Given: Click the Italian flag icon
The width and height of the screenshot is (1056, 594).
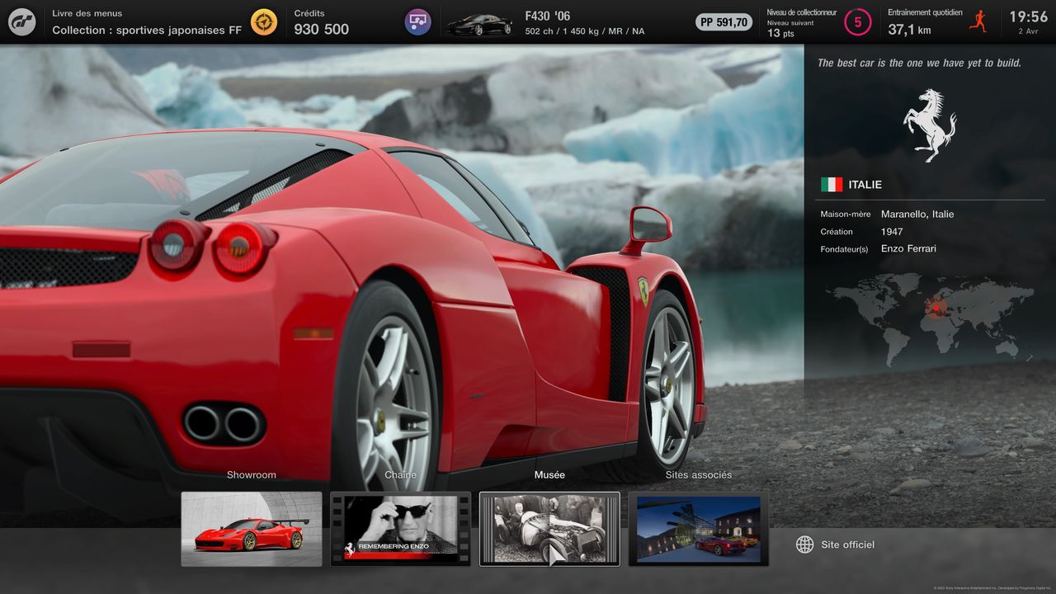Looking at the screenshot, I should coord(832,185).
